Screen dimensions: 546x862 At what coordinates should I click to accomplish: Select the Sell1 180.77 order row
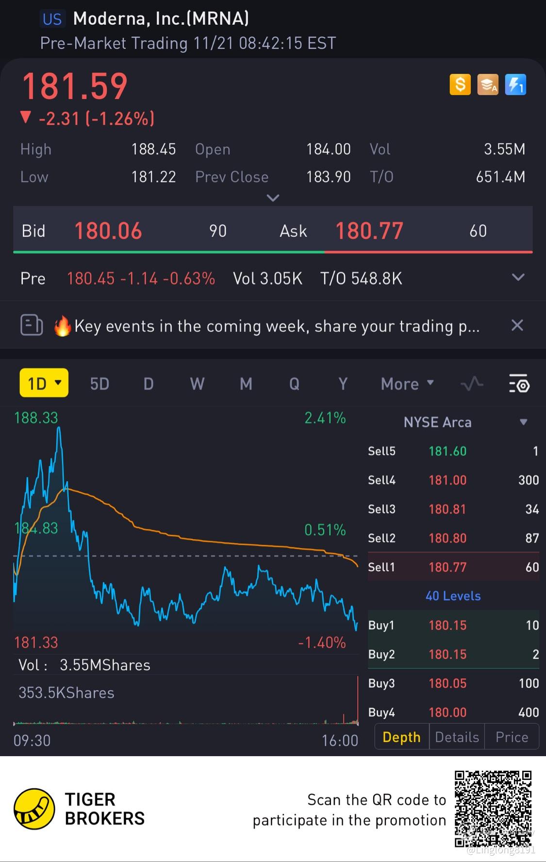coord(453,567)
